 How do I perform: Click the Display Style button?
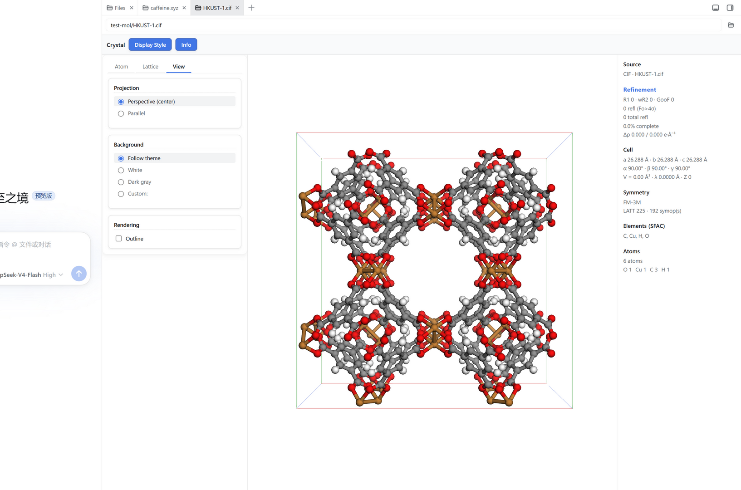pos(150,45)
